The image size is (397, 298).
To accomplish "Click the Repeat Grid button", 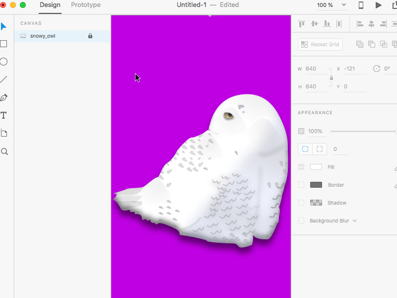I will click(320, 44).
